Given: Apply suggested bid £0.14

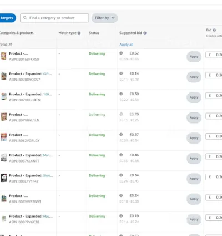Looking at the screenshot, I should (x=194, y=77).
